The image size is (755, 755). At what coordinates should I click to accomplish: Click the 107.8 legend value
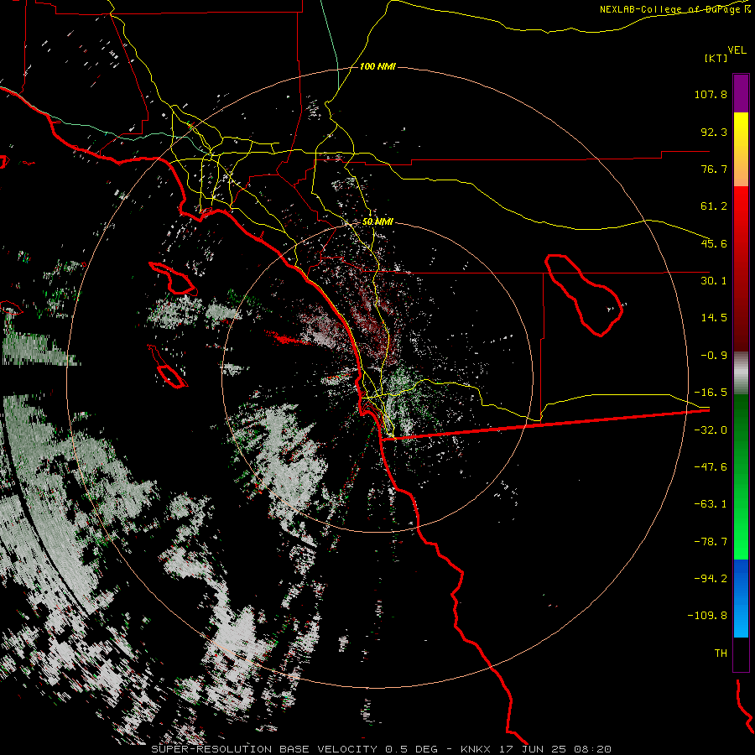coord(711,94)
